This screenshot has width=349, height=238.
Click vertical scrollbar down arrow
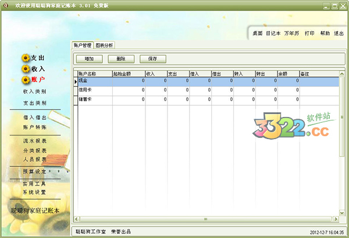(342, 213)
